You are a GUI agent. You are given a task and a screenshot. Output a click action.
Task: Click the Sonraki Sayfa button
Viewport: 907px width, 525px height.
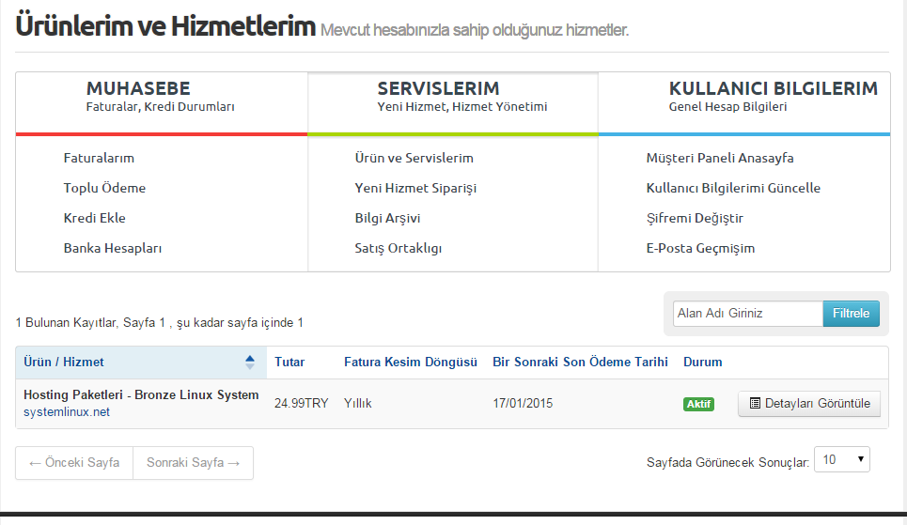coord(193,462)
